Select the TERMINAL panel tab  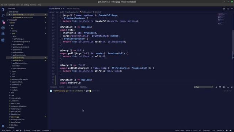[x=83, y=87]
